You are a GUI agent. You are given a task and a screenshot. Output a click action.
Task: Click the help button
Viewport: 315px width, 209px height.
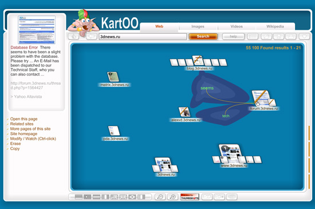[233, 36]
